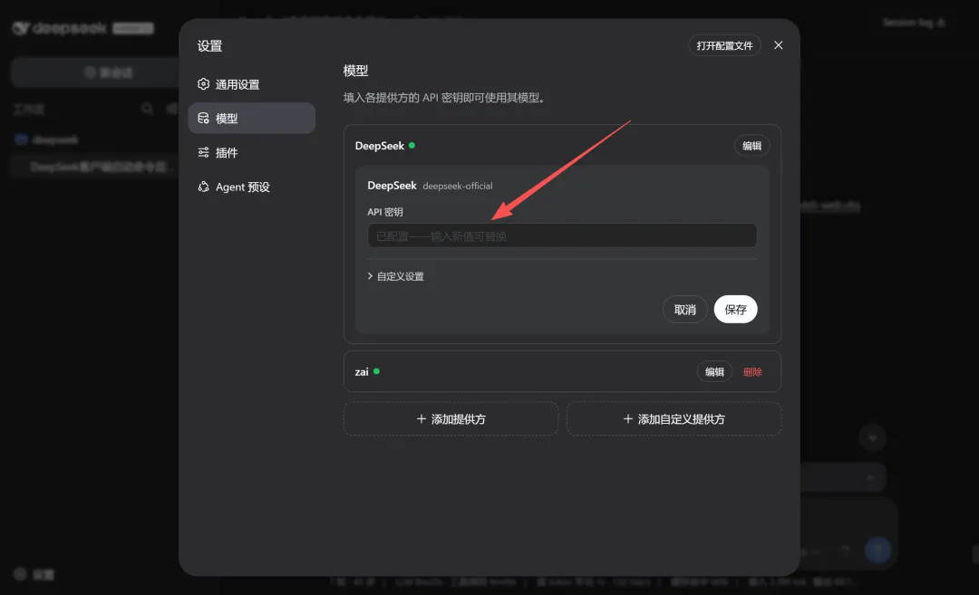
Task: Focus the API 密钥 input field
Action: [562, 235]
